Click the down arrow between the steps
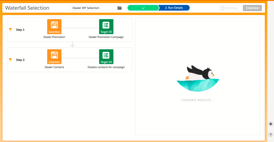Viewport: 274px width, 142px height. [x=72, y=45]
